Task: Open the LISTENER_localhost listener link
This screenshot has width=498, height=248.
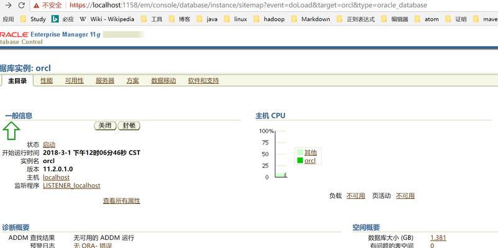Action: (x=71, y=185)
